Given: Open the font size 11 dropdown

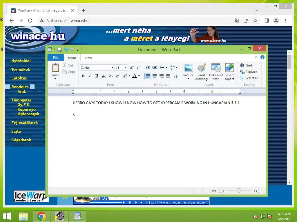Looking at the screenshot, I should (125, 68).
